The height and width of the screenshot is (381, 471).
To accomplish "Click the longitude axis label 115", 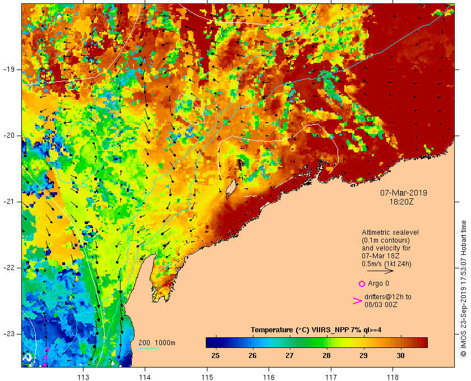I will pyautogui.click(x=207, y=377).
